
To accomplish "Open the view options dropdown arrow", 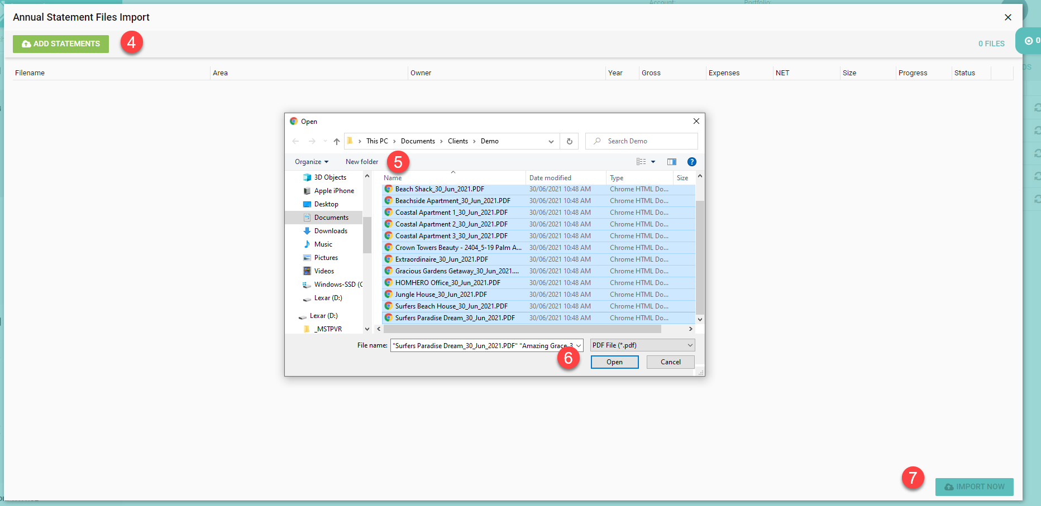I will [653, 162].
